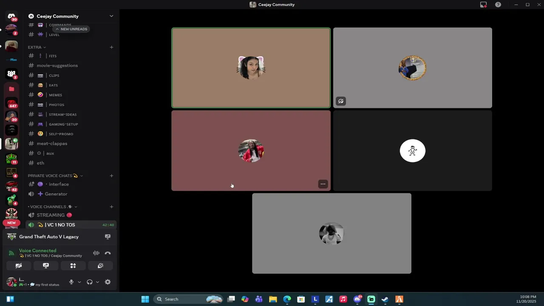Add channel to EXTRA category
The height and width of the screenshot is (306, 544).
(111, 47)
